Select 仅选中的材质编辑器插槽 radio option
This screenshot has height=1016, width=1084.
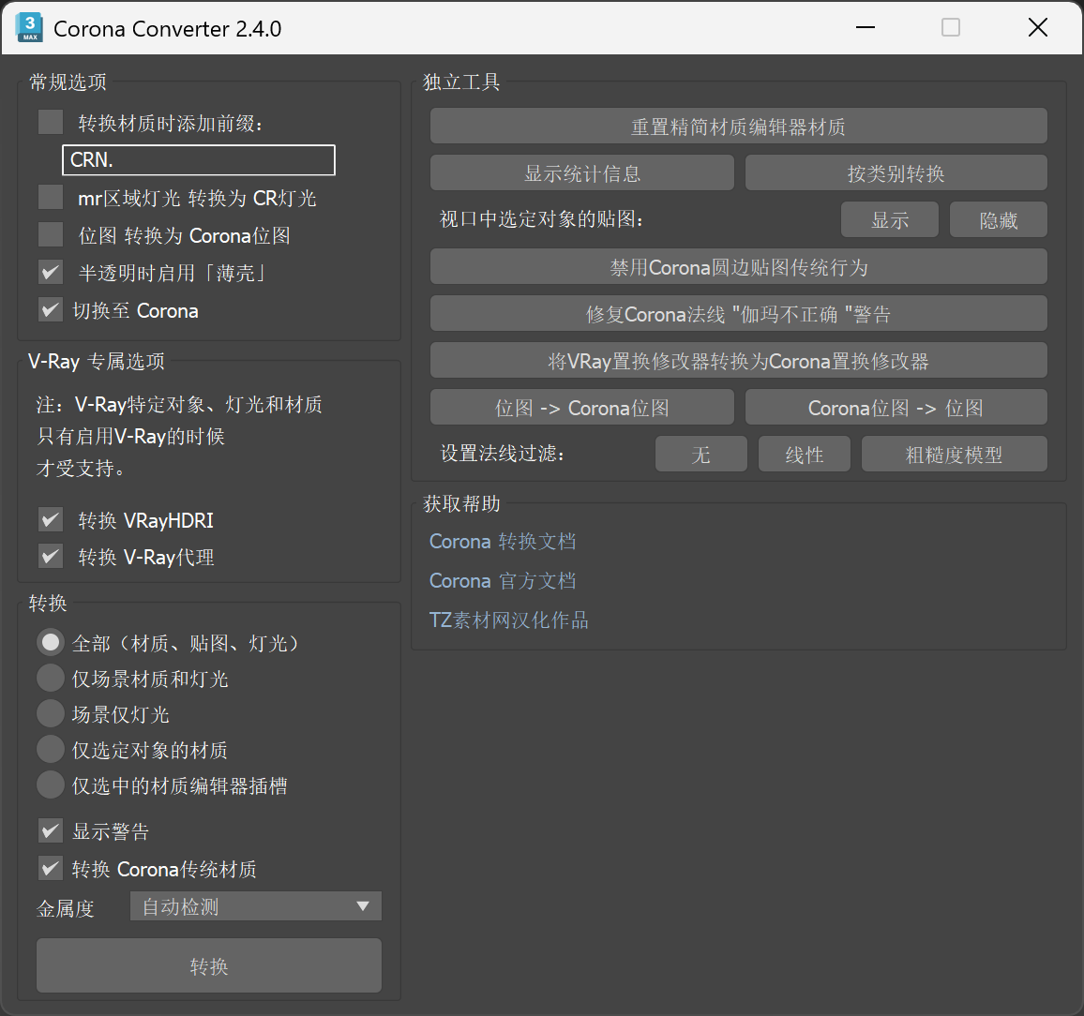[51, 784]
